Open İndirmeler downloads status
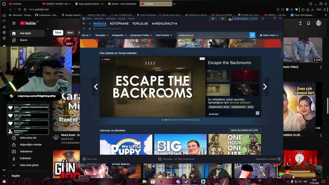This screenshot has height=185, width=329. coord(176,159)
